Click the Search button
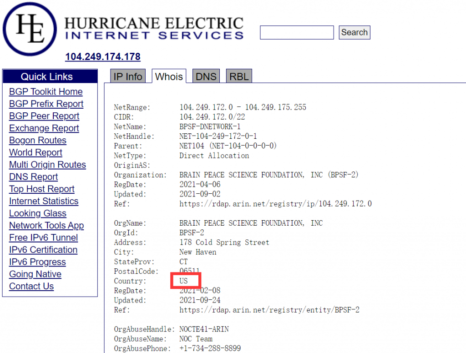 [x=354, y=32]
